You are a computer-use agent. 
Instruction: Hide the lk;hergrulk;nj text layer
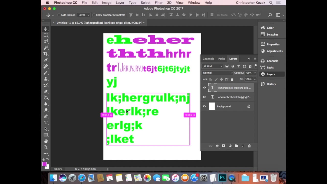coord(204,88)
